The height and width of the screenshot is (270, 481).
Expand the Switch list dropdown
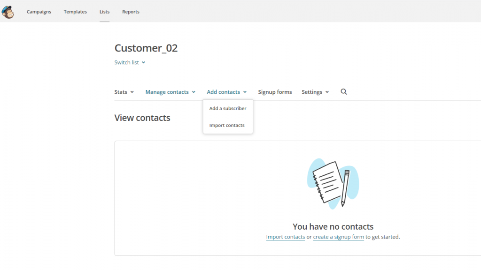coord(130,62)
